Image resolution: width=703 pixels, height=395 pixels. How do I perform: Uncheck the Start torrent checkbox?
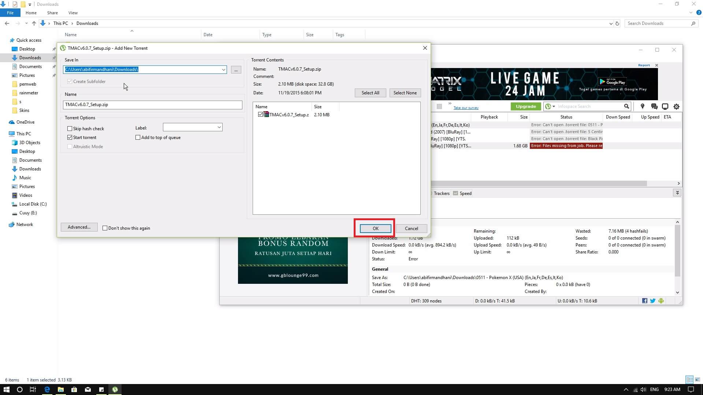point(70,138)
